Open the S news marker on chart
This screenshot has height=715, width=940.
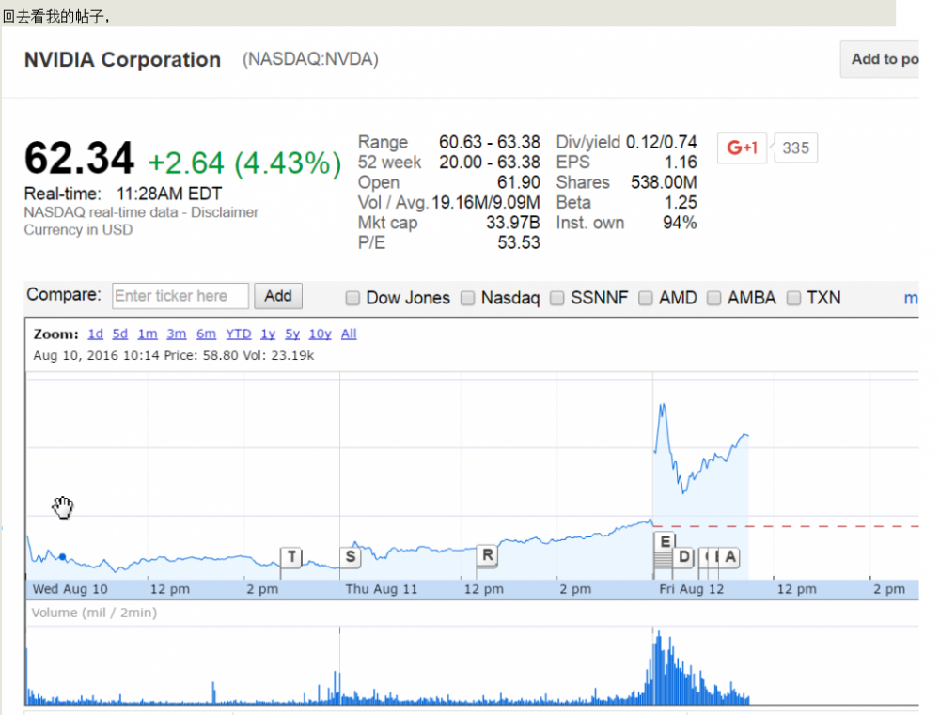coord(350,557)
